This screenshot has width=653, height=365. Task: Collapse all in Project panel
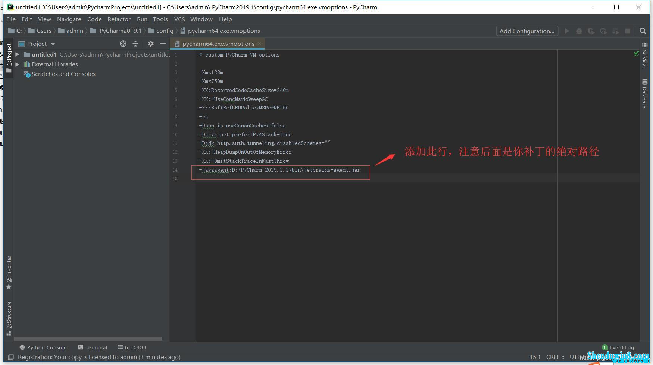tap(135, 44)
